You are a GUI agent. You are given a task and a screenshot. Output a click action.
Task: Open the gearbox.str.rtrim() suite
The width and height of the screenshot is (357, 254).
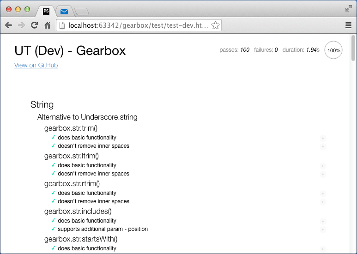click(72, 184)
